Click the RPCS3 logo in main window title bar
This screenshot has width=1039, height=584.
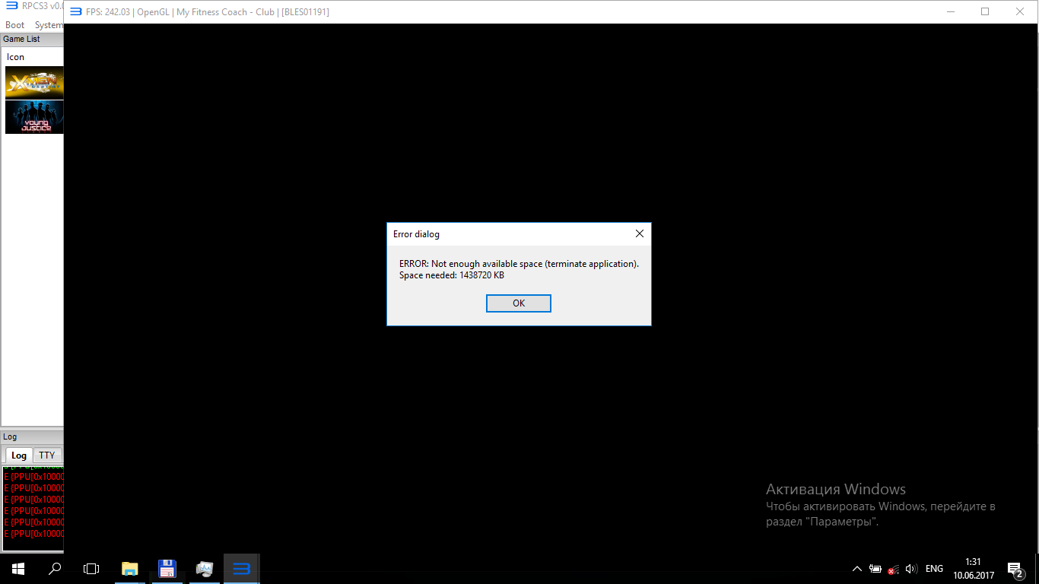[11, 6]
